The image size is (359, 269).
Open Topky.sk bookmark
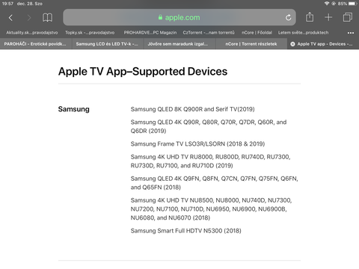[x=90, y=33]
